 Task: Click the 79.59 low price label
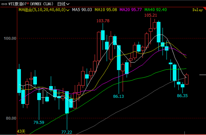[x=39, y=123]
